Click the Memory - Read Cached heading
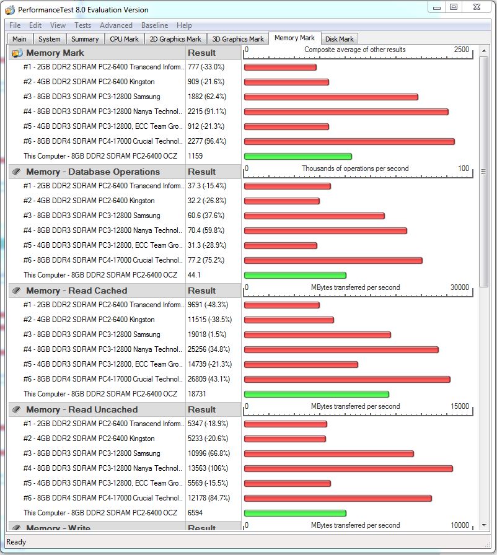Viewport: 497px width, 555px height. click(76, 291)
